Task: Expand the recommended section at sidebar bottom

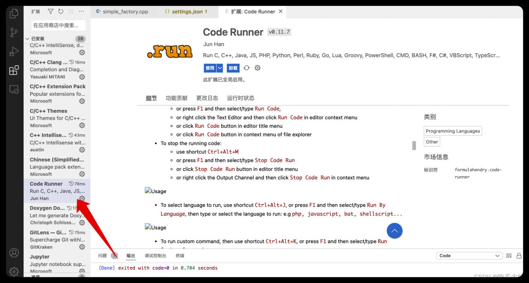Action: [x=27, y=277]
